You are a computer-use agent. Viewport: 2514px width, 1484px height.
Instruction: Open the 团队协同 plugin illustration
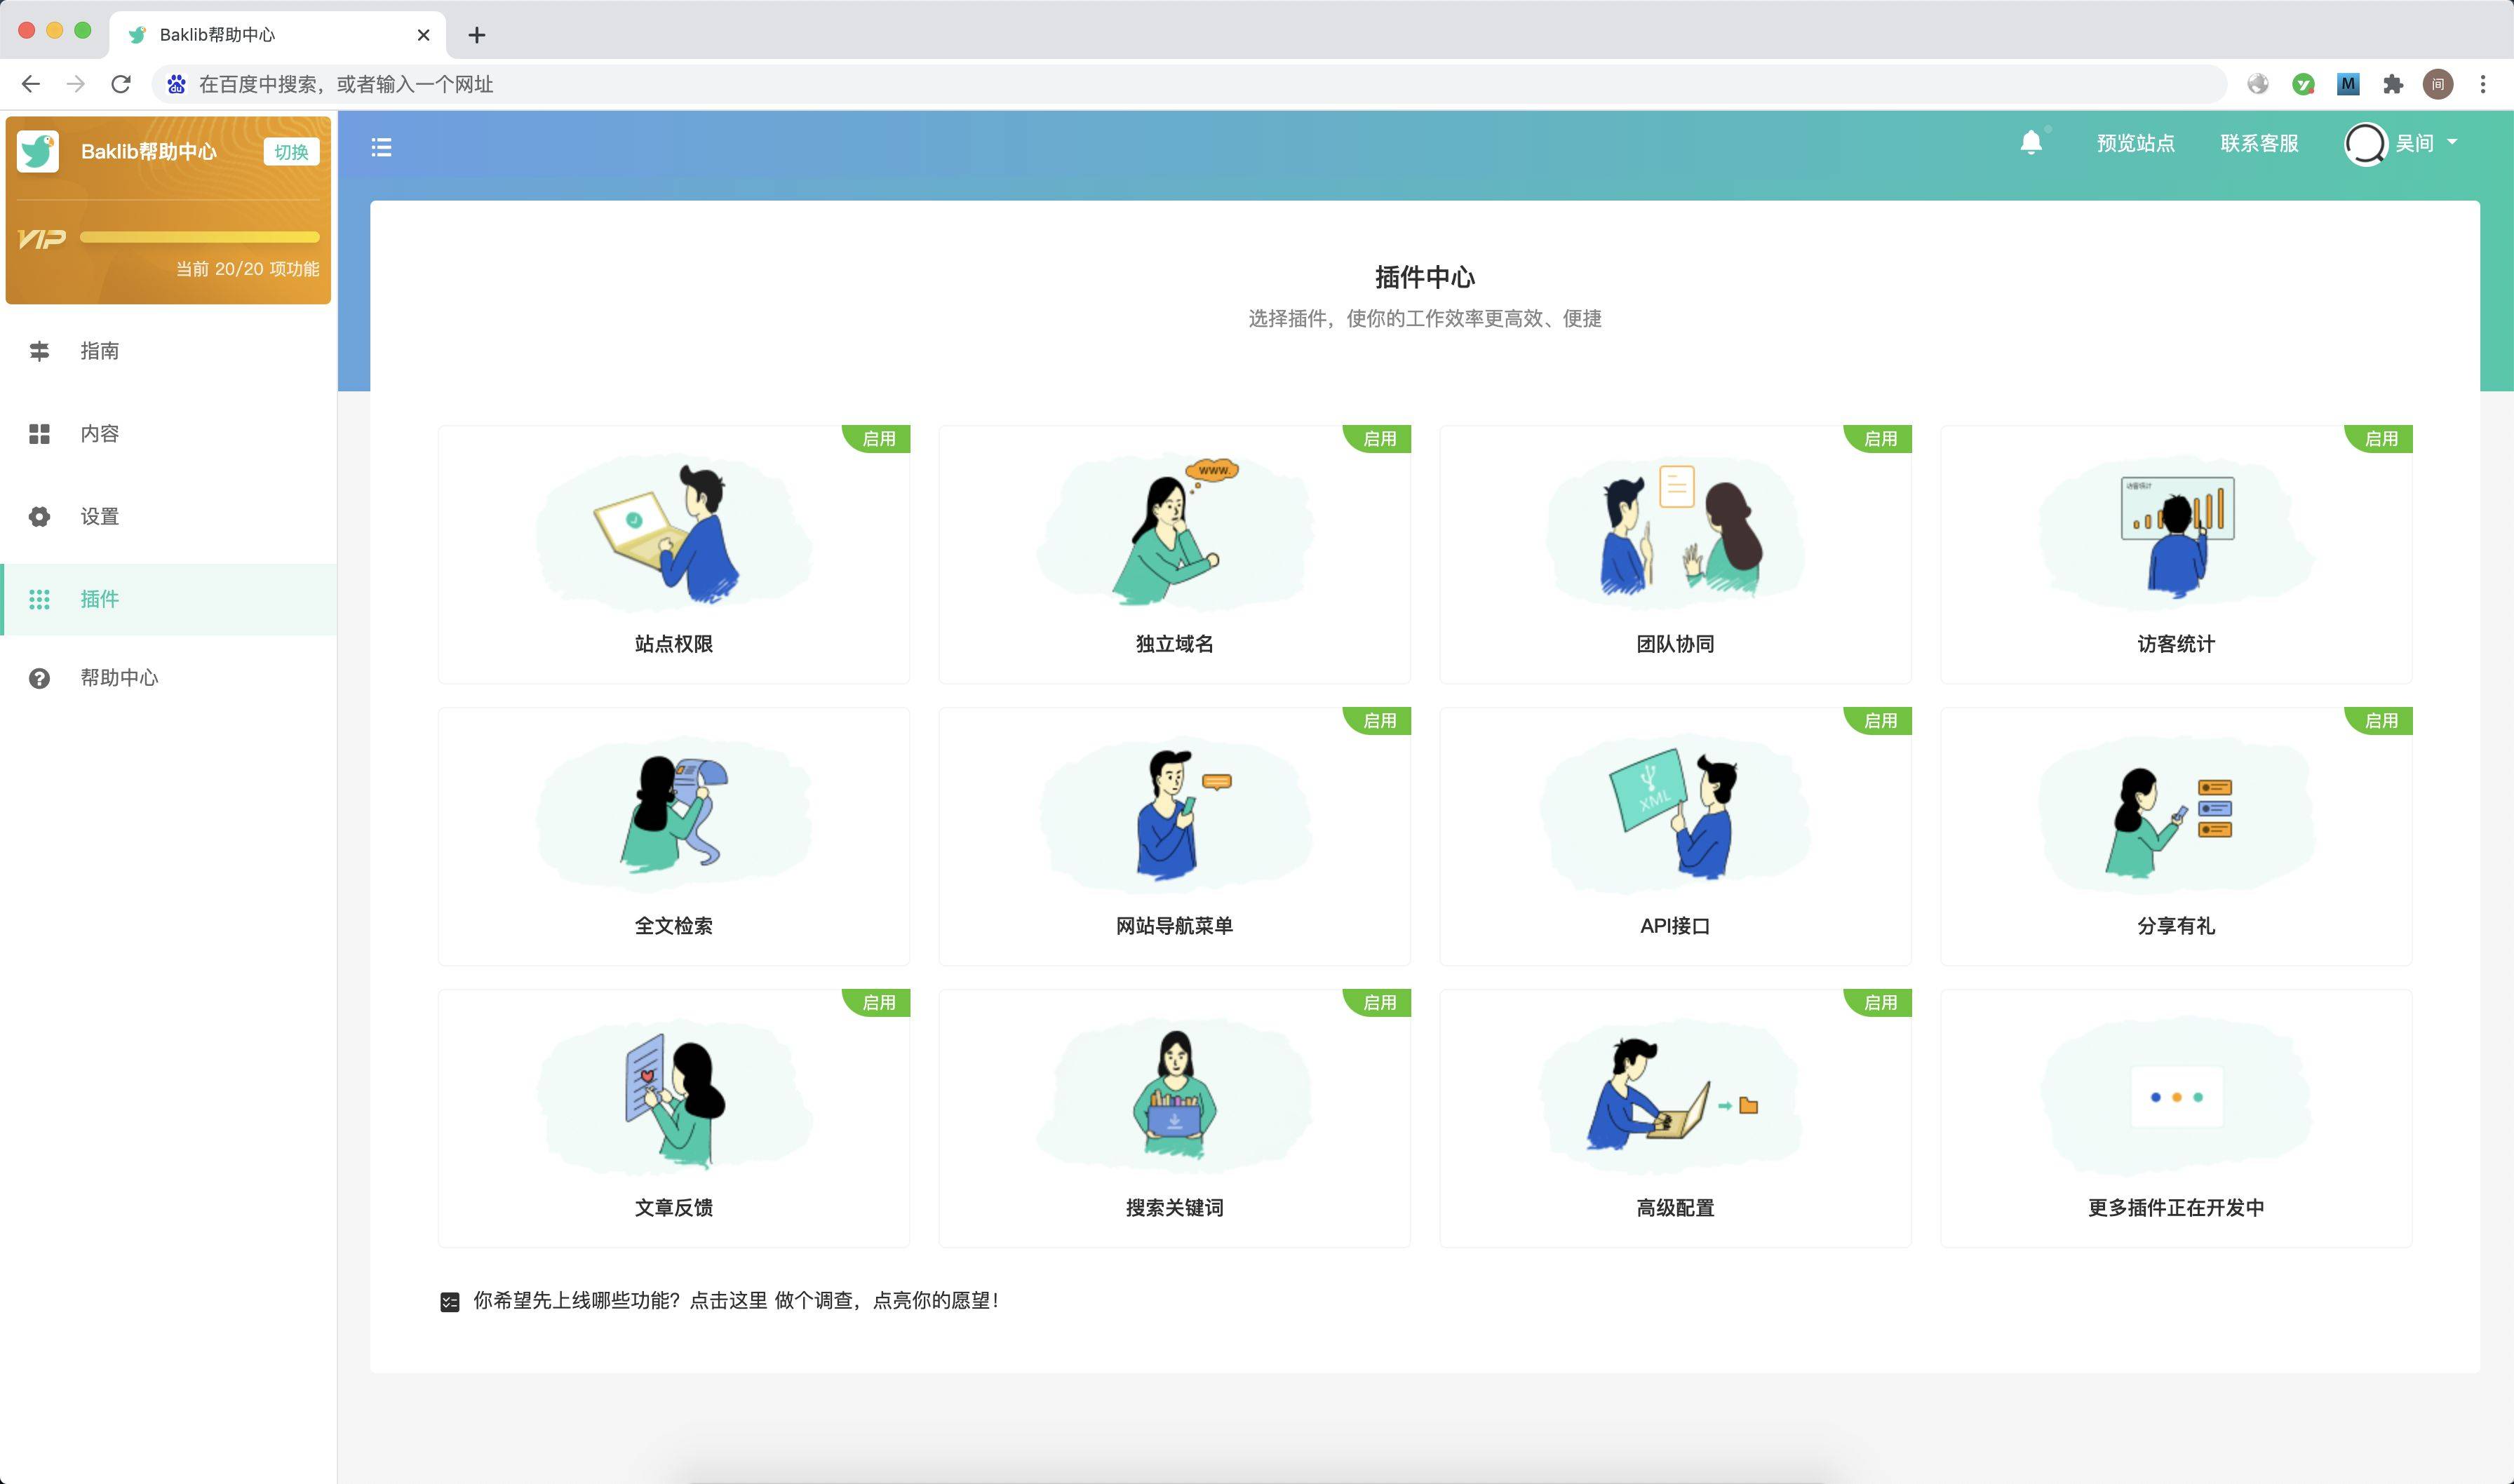point(1675,532)
